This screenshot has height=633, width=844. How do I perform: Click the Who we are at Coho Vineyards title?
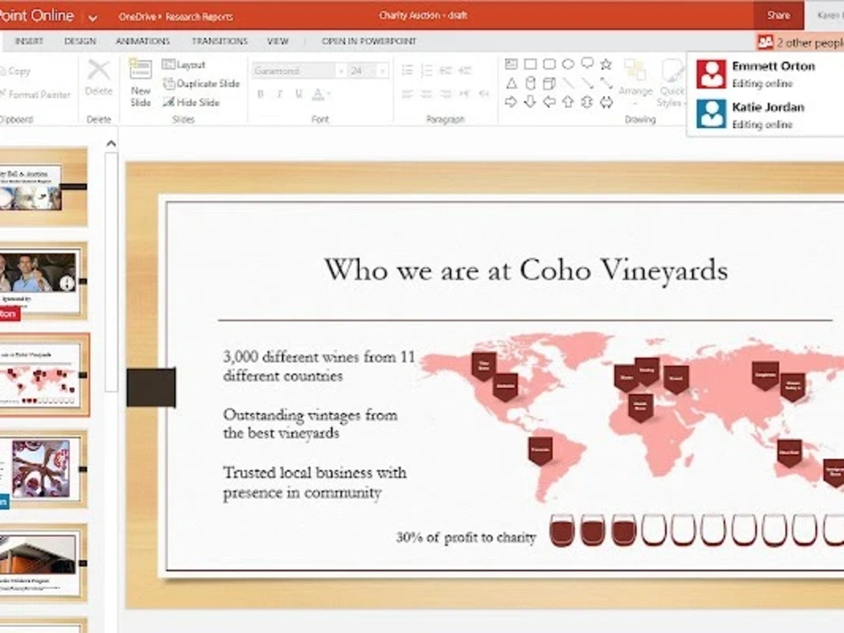coord(526,270)
